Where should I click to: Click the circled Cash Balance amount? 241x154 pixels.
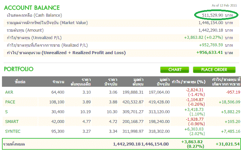click(213, 15)
